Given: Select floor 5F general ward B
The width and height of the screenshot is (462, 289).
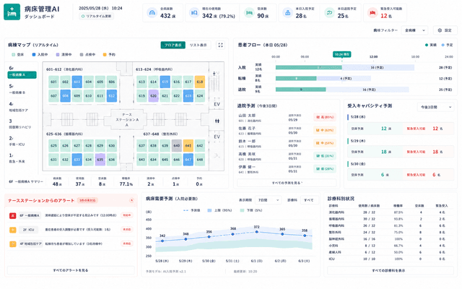Looking at the screenshot, I should click(x=21, y=89).
